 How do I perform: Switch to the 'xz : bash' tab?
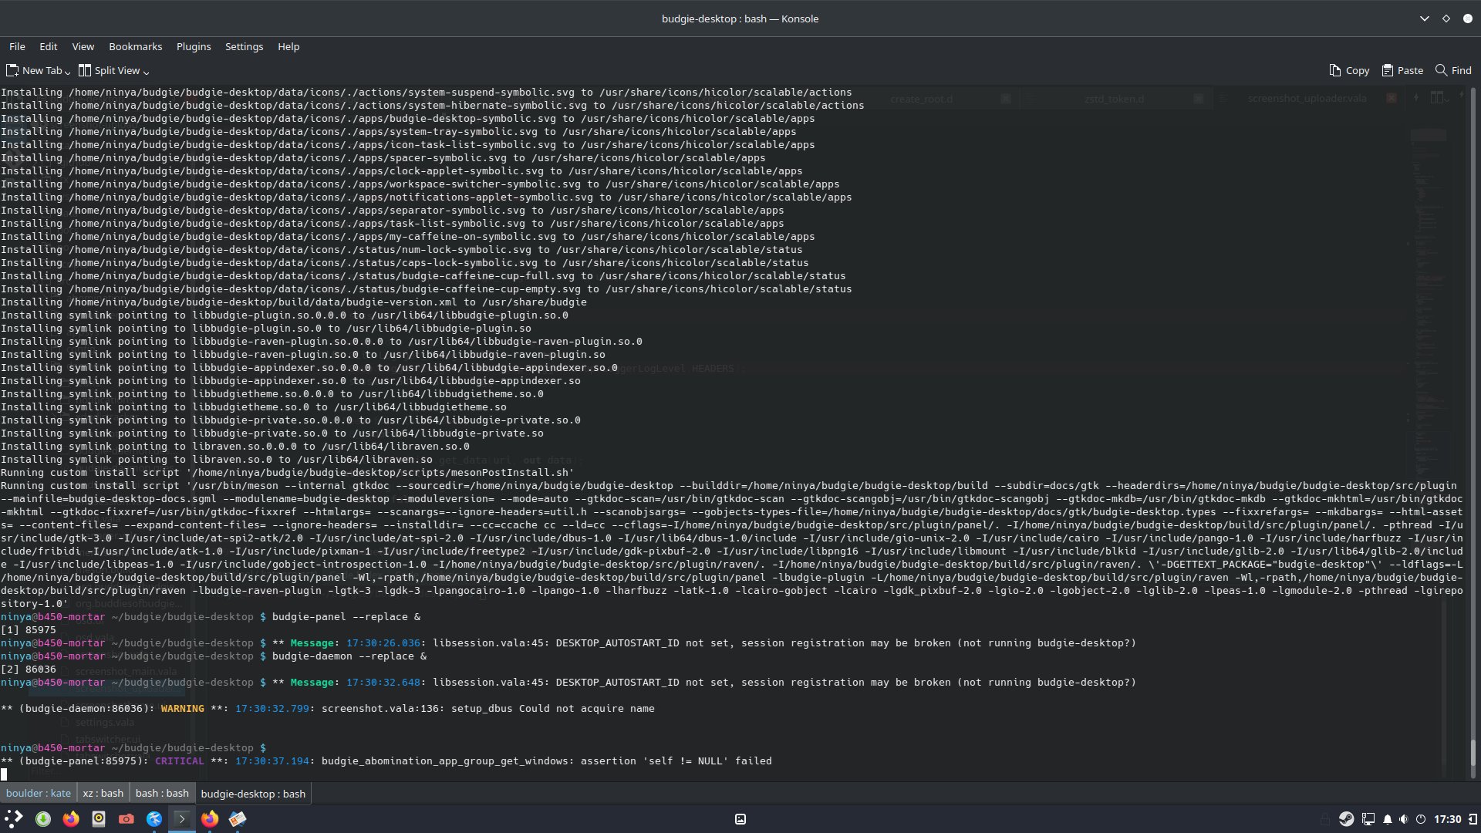tap(103, 793)
